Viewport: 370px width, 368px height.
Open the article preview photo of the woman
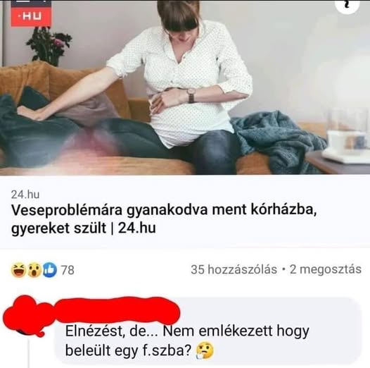tap(185, 87)
